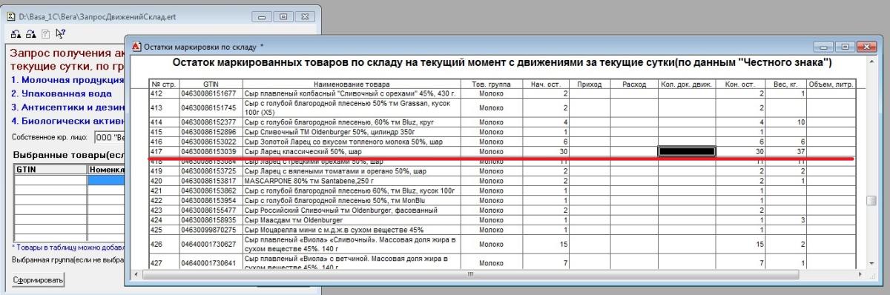Click the Сформировать button
This screenshot has height=295, width=890.
pos(38,280)
